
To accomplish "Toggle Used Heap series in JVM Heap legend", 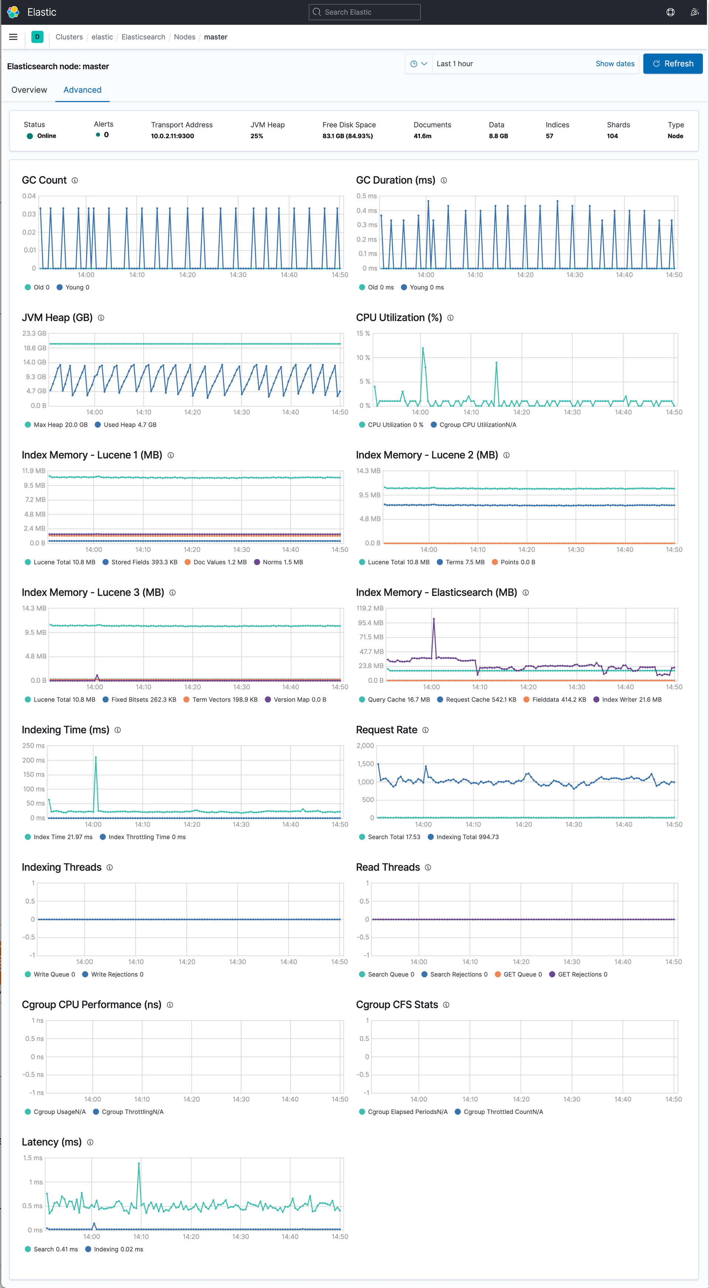I will 126,425.
